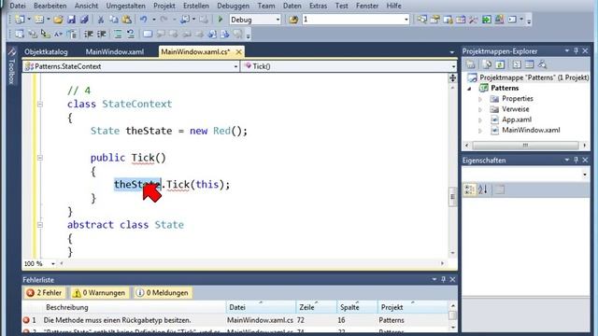Switch to the MainWindow.xaml tab
The width and height of the screenshot is (598, 336).
114,52
